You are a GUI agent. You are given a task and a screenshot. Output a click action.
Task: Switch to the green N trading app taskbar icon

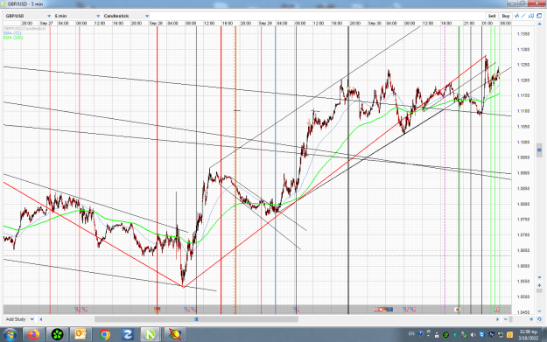point(151,335)
